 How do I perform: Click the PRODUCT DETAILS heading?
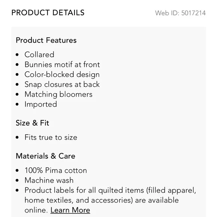48,13
